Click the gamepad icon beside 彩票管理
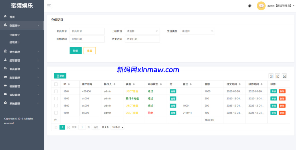 5,77
